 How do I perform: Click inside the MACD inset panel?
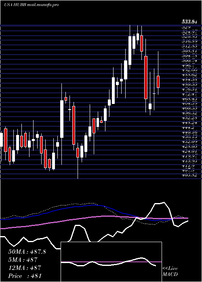pos(111,262)
